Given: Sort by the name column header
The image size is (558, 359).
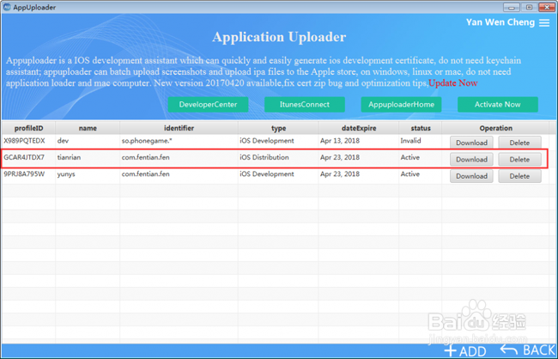Looking at the screenshot, I should coord(88,128).
